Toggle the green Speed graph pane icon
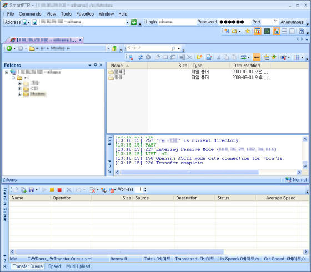Viewport: 311px width, 272px height. 267,31
